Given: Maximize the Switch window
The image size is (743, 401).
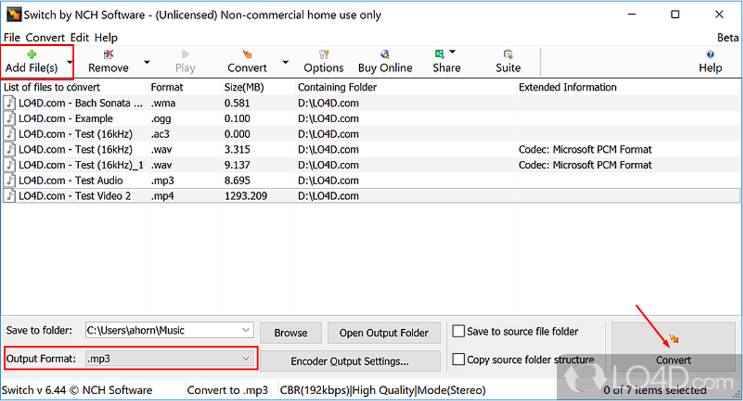Looking at the screenshot, I should [x=675, y=15].
